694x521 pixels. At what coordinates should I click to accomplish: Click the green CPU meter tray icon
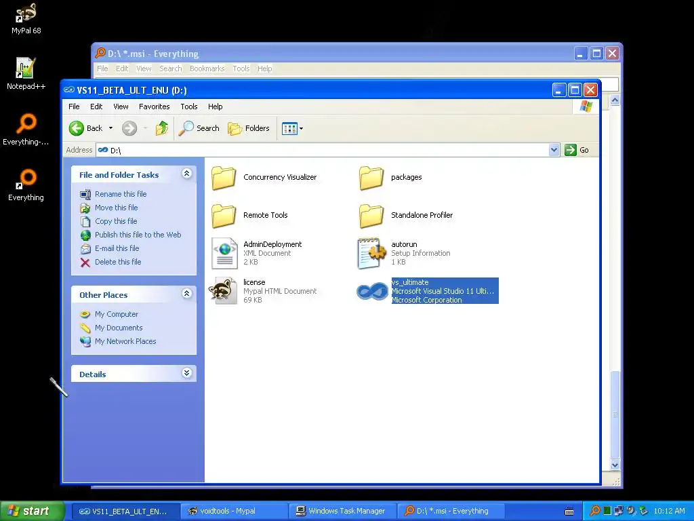tap(607, 511)
